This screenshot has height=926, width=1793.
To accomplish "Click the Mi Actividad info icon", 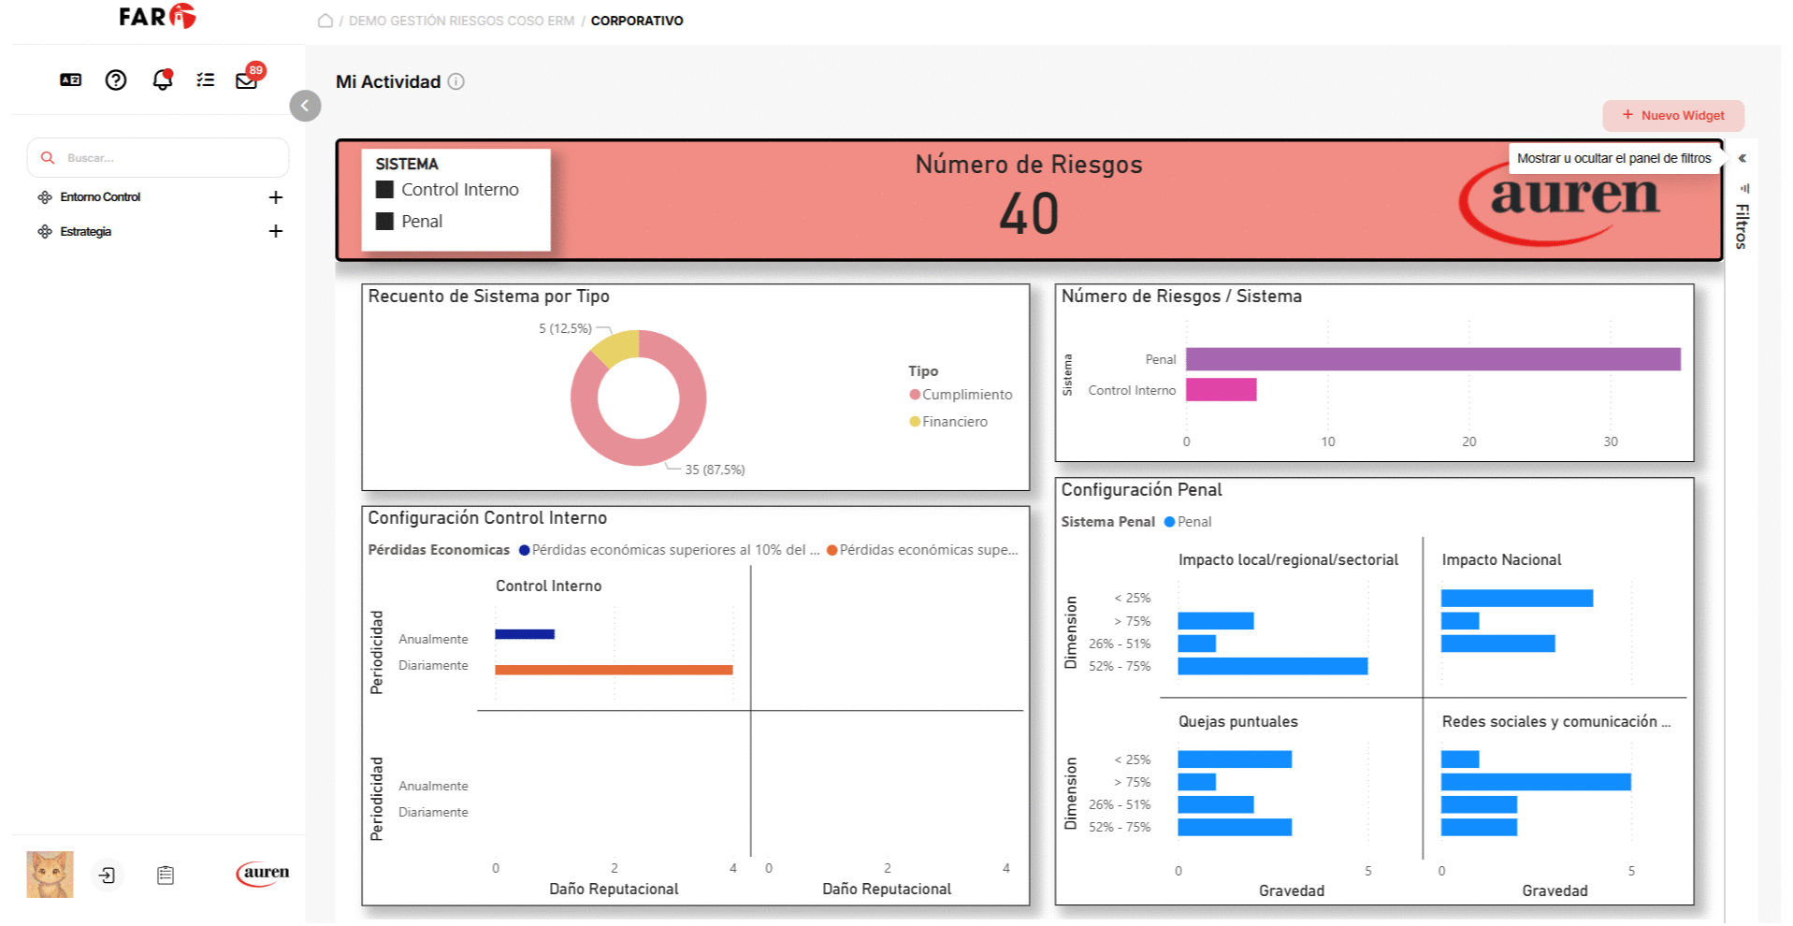I will (x=456, y=81).
